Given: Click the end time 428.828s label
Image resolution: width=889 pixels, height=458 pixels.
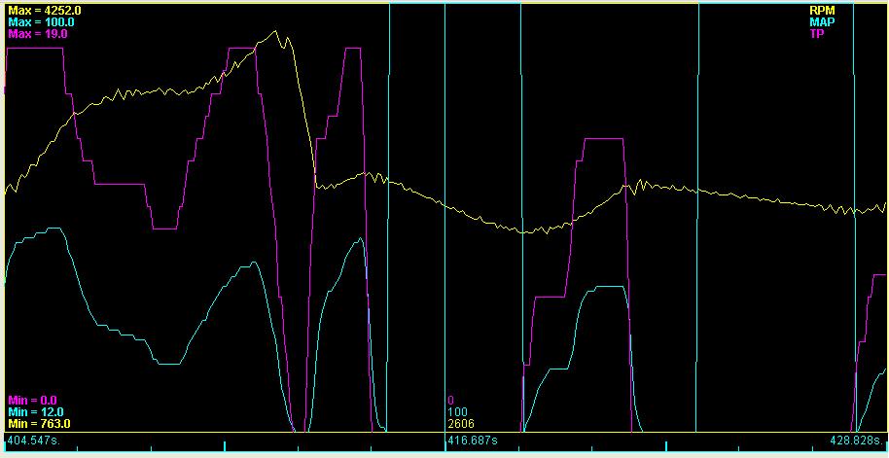Looking at the screenshot, I should (x=857, y=440).
